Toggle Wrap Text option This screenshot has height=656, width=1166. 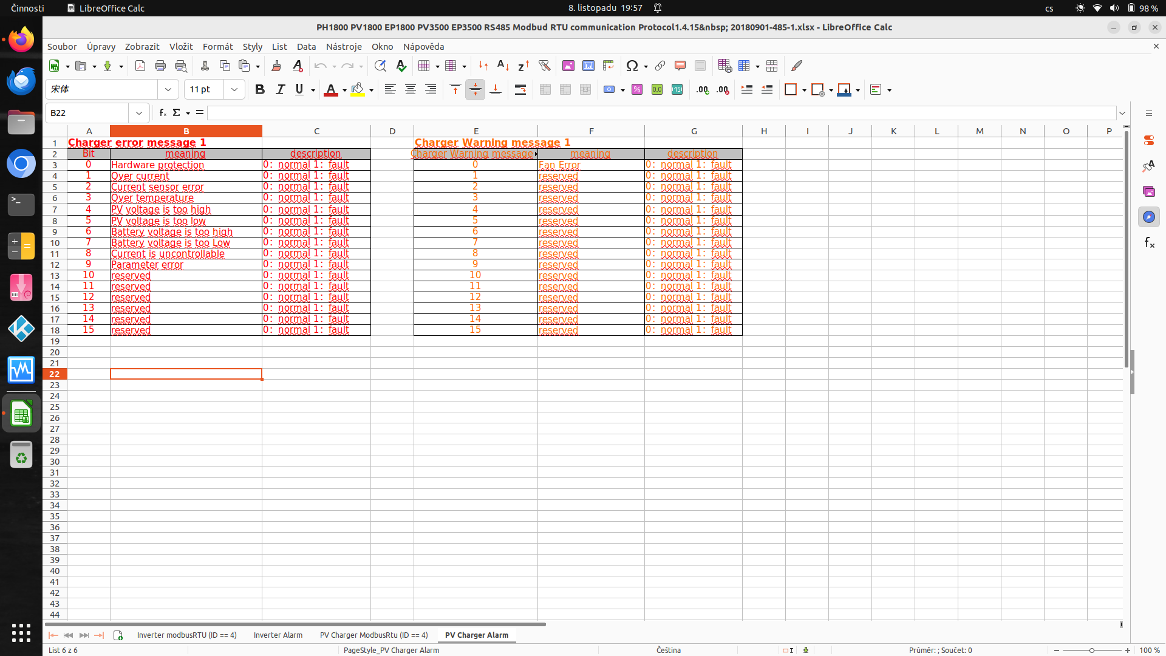point(520,90)
